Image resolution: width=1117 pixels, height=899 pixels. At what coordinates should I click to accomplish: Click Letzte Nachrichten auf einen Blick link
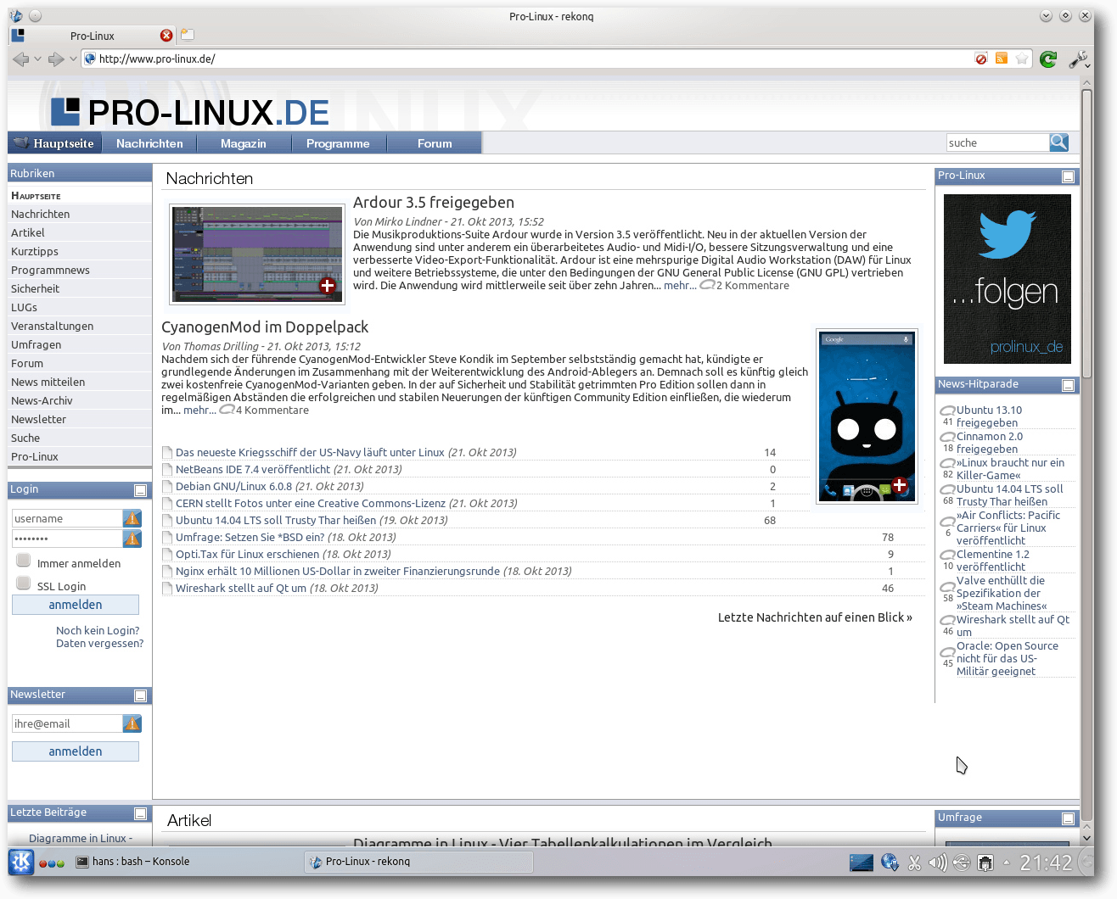pos(815,617)
